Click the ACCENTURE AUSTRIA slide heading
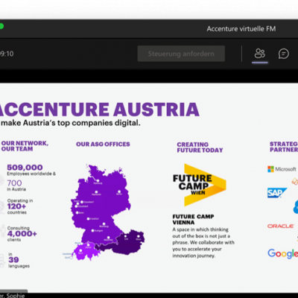This screenshot has height=298, width=298. (x=98, y=110)
